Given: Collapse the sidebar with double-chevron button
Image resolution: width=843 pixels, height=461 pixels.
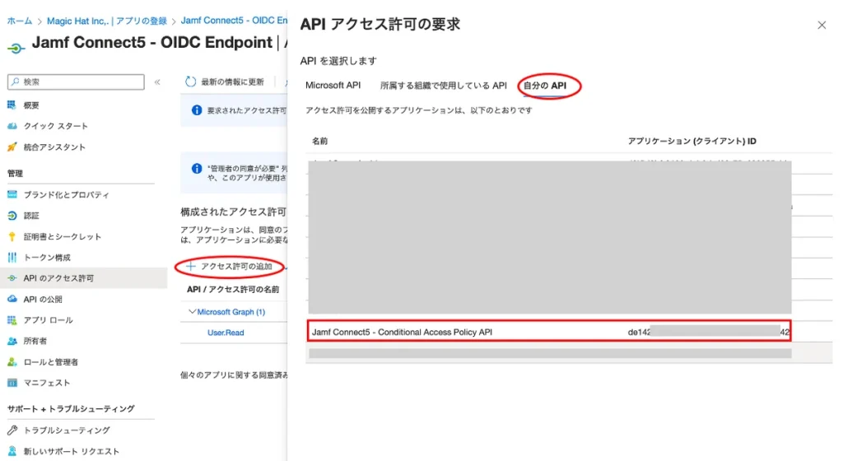Looking at the screenshot, I should pyautogui.click(x=157, y=82).
